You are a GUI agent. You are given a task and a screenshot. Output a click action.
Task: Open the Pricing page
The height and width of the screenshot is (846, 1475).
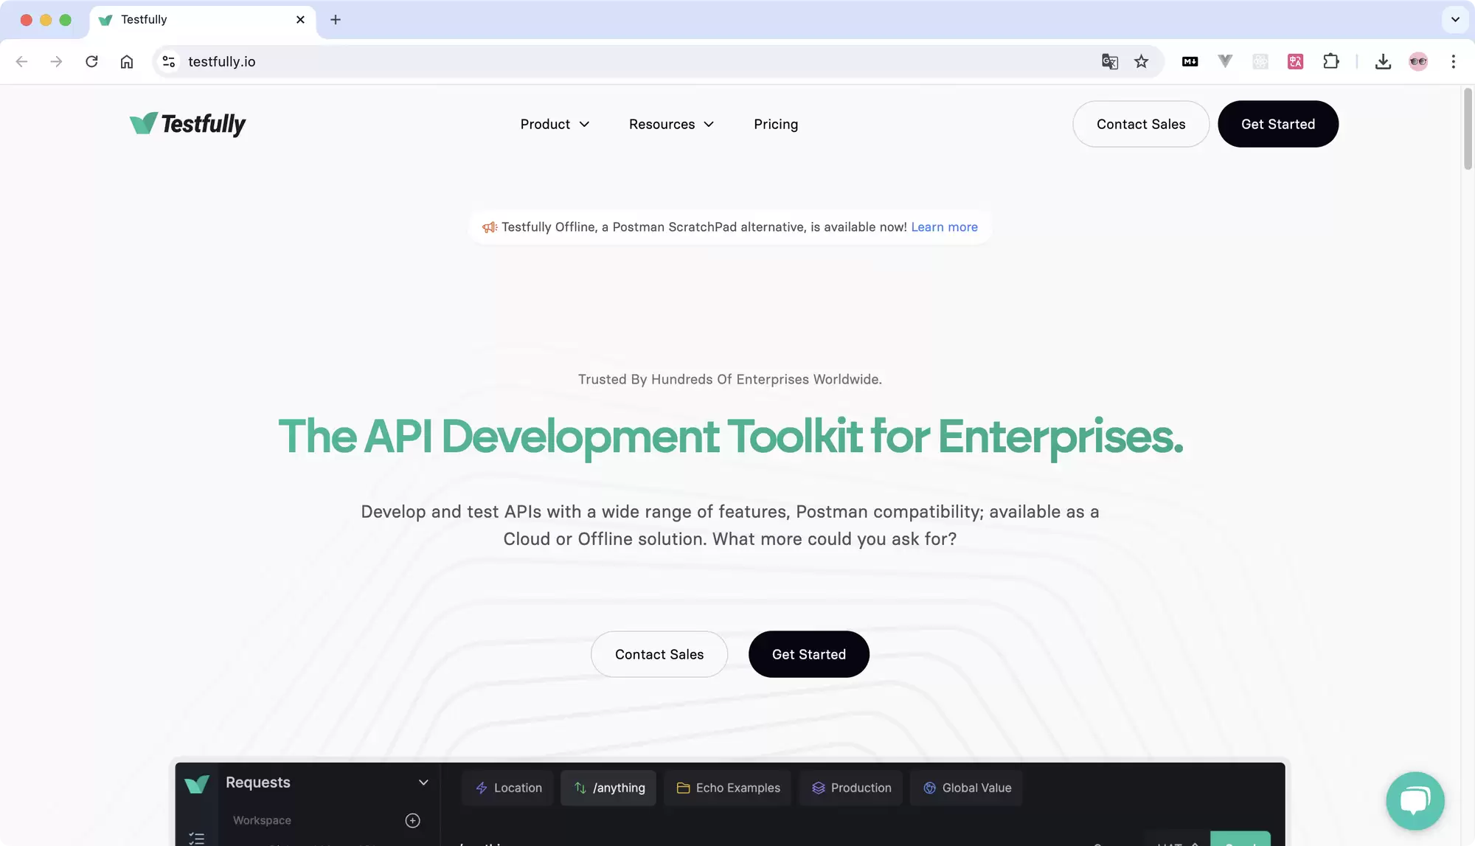coord(776,124)
